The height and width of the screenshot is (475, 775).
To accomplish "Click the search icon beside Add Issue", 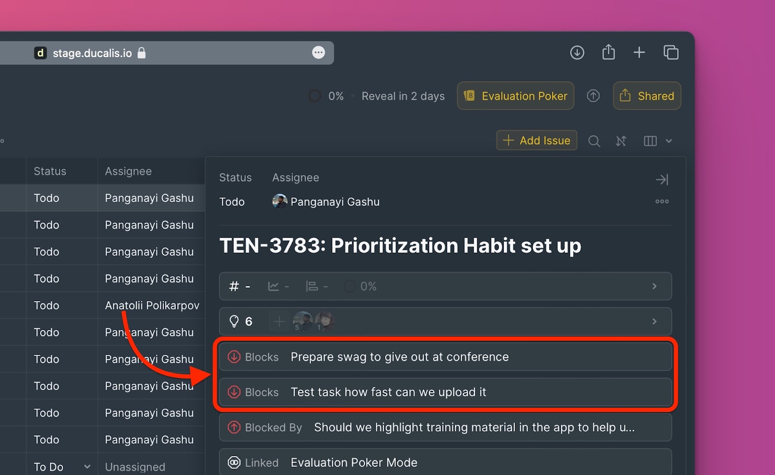I will pos(594,141).
